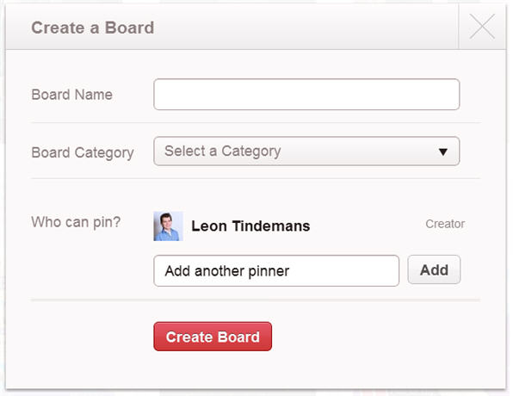Select the Leon Tindemans name
This screenshot has width=513, height=396.
[250, 226]
